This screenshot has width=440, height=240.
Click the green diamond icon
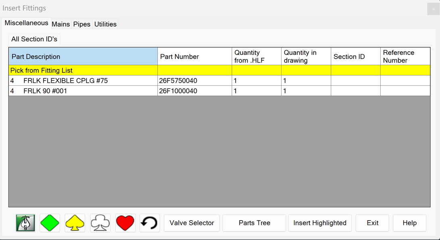(50, 223)
